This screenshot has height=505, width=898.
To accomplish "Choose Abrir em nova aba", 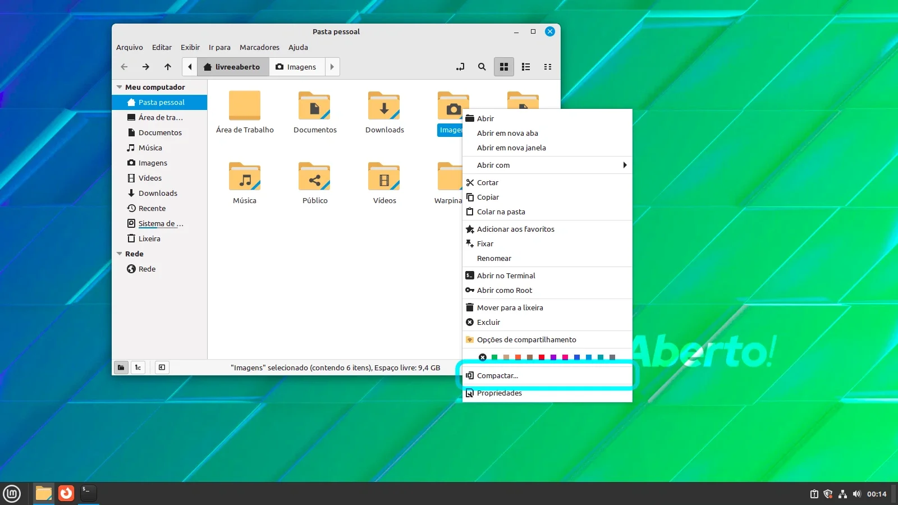I will (x=547, y=133).
